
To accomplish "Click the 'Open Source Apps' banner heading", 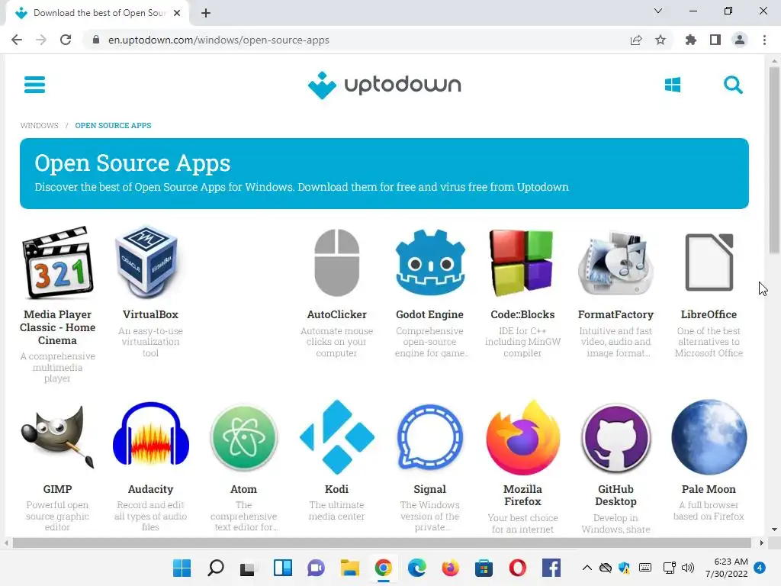I will tap(133, 163).
